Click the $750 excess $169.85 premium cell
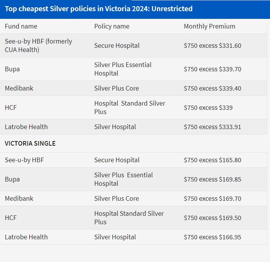The width and height of the screenshot is (270, 262). [212, 179]
